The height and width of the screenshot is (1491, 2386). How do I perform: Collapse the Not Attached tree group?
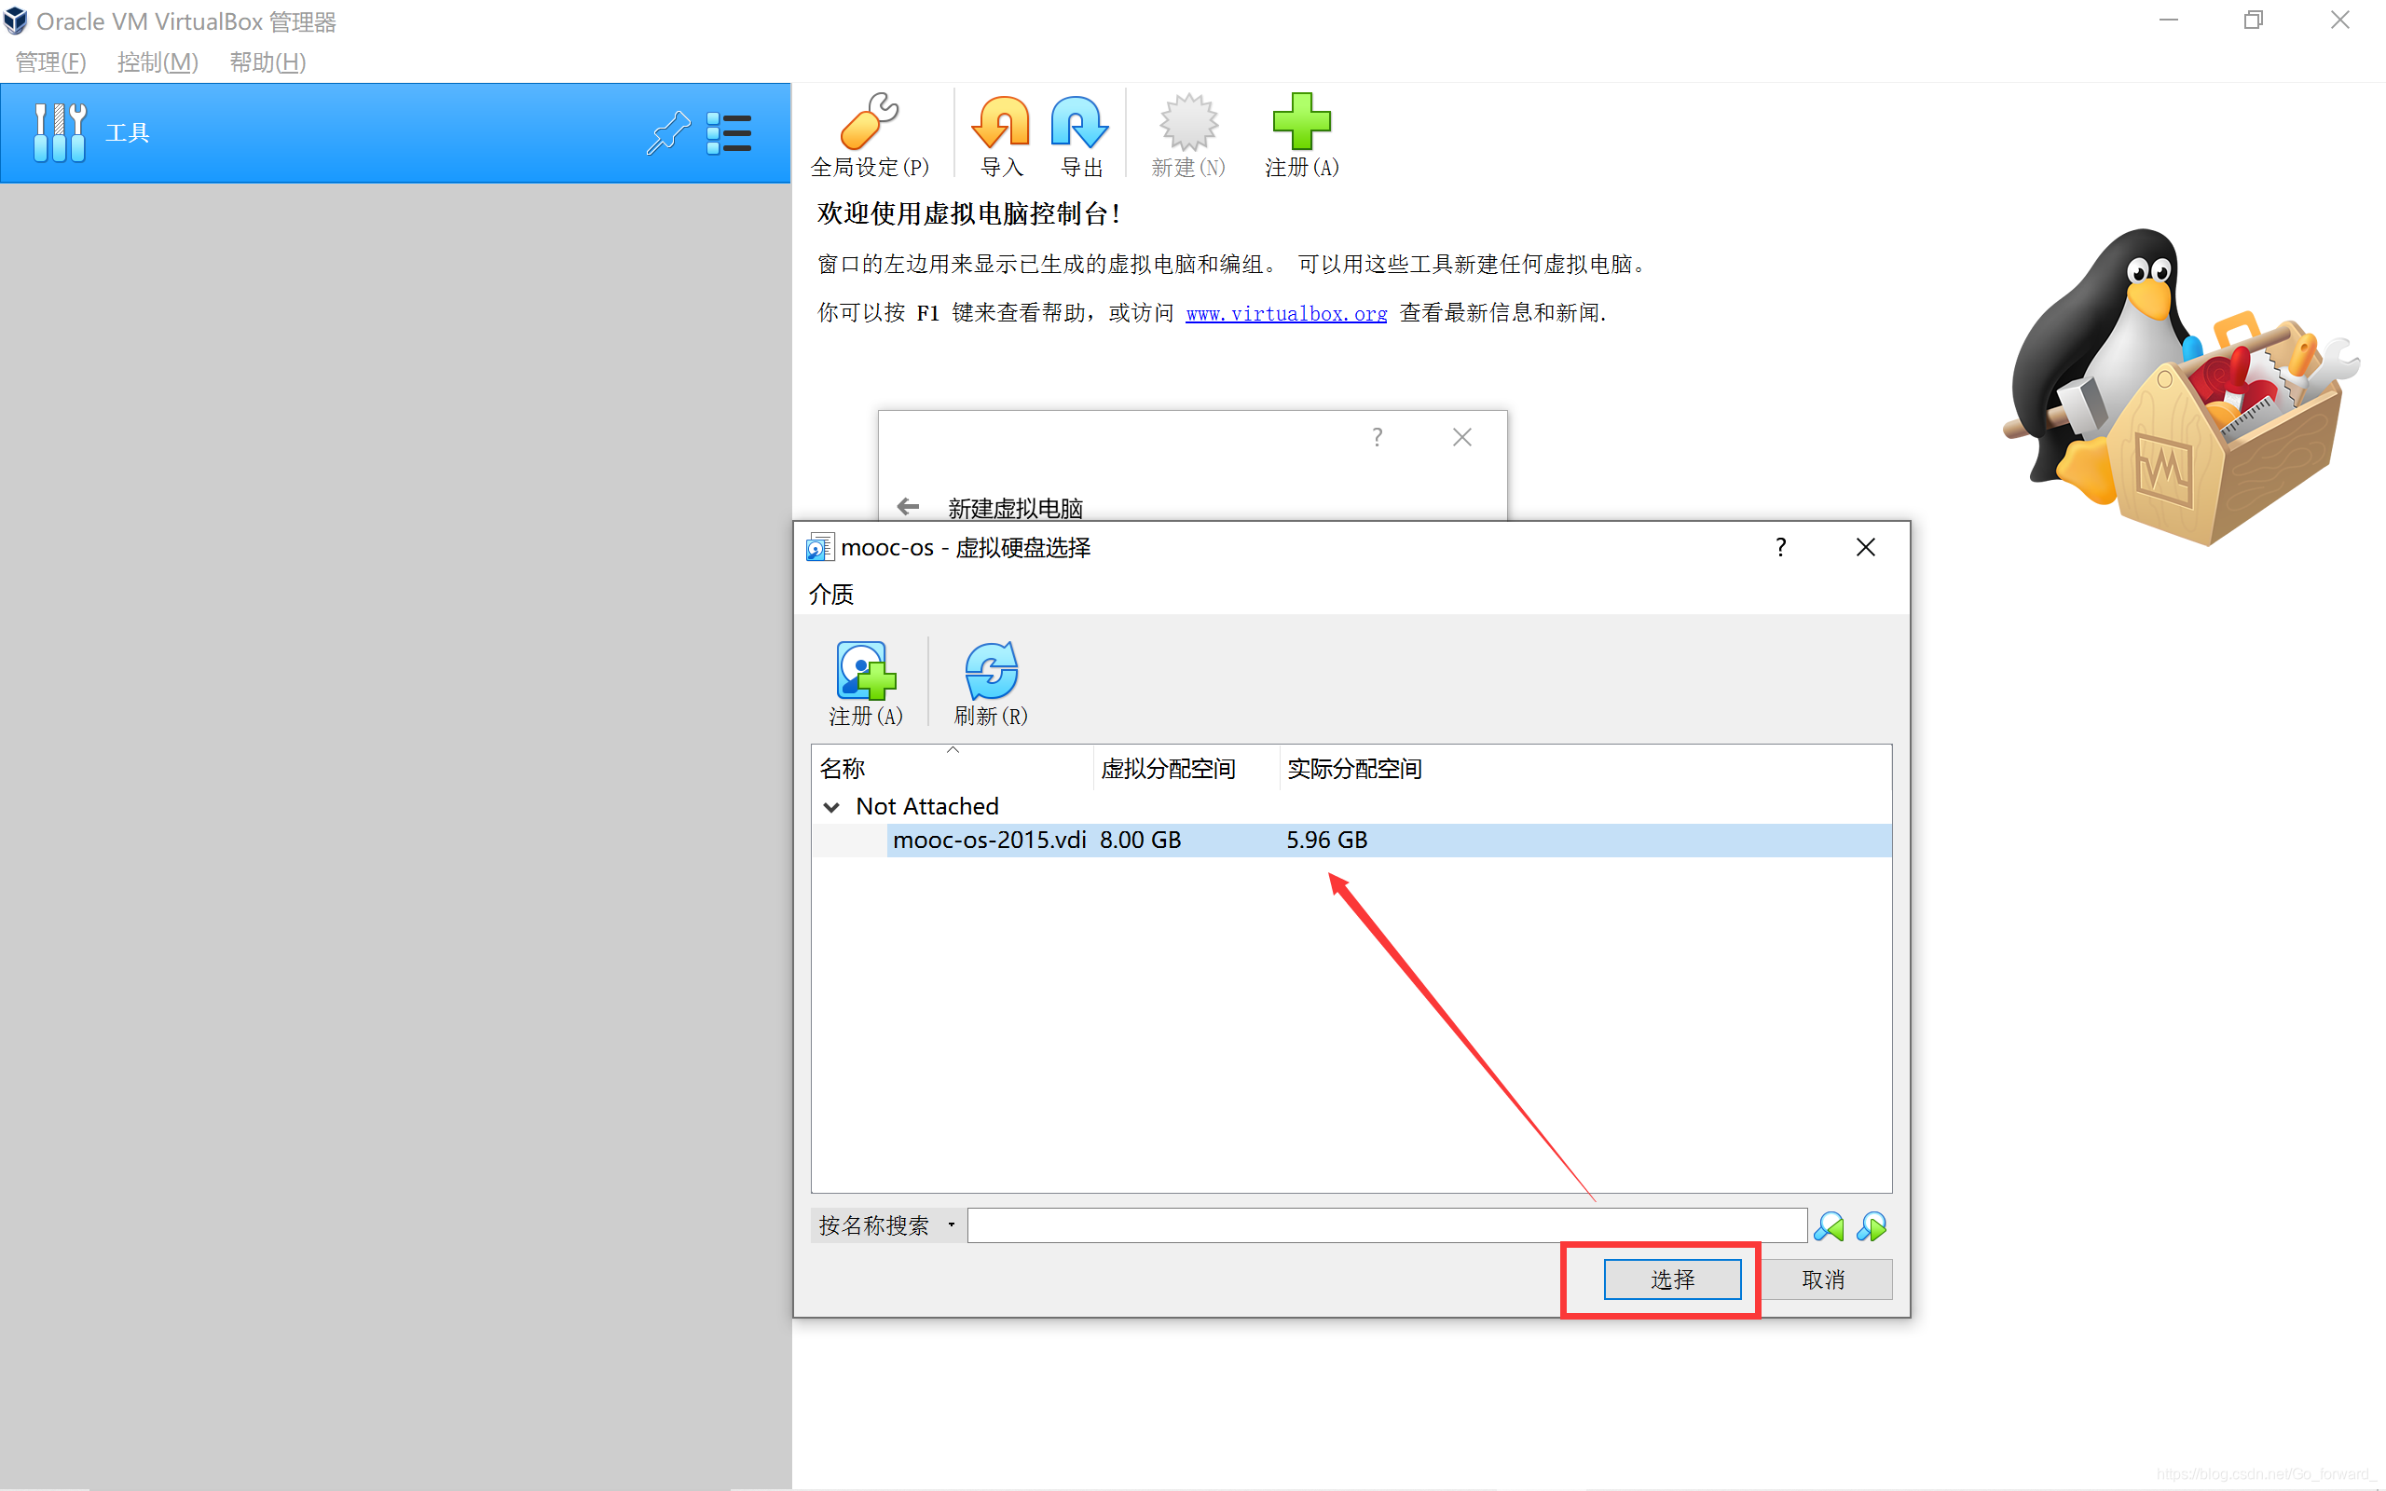pos(831,807)
